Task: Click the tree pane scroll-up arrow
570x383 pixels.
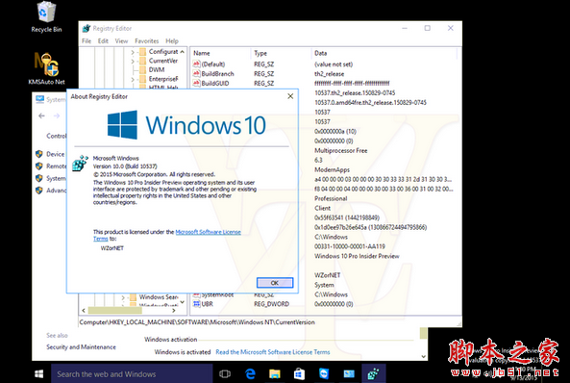Action: click(x=182, y=52)
